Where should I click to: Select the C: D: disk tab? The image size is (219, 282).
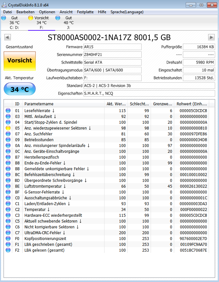15,23
